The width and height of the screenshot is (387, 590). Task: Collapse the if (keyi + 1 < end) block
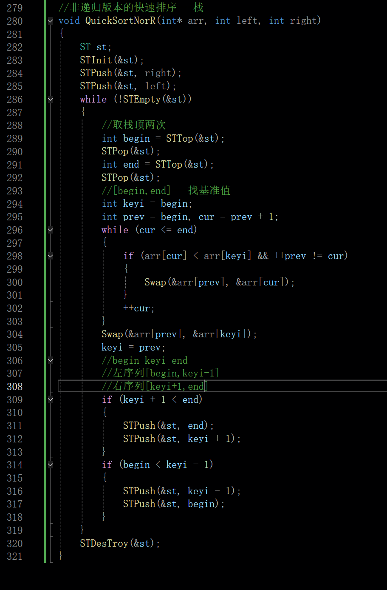tap(51, 400)
